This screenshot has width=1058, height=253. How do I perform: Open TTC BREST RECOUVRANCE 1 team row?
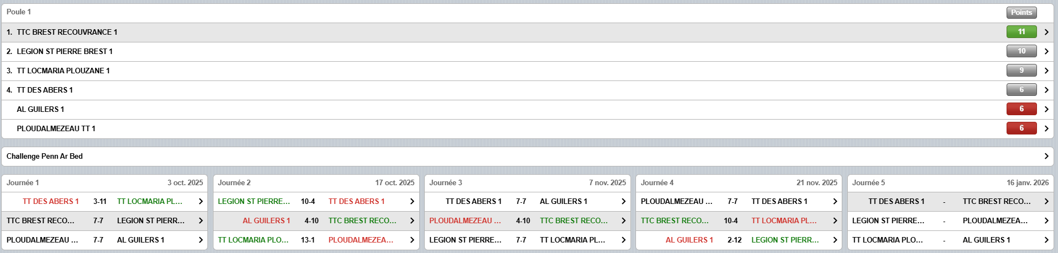point(66,32)
